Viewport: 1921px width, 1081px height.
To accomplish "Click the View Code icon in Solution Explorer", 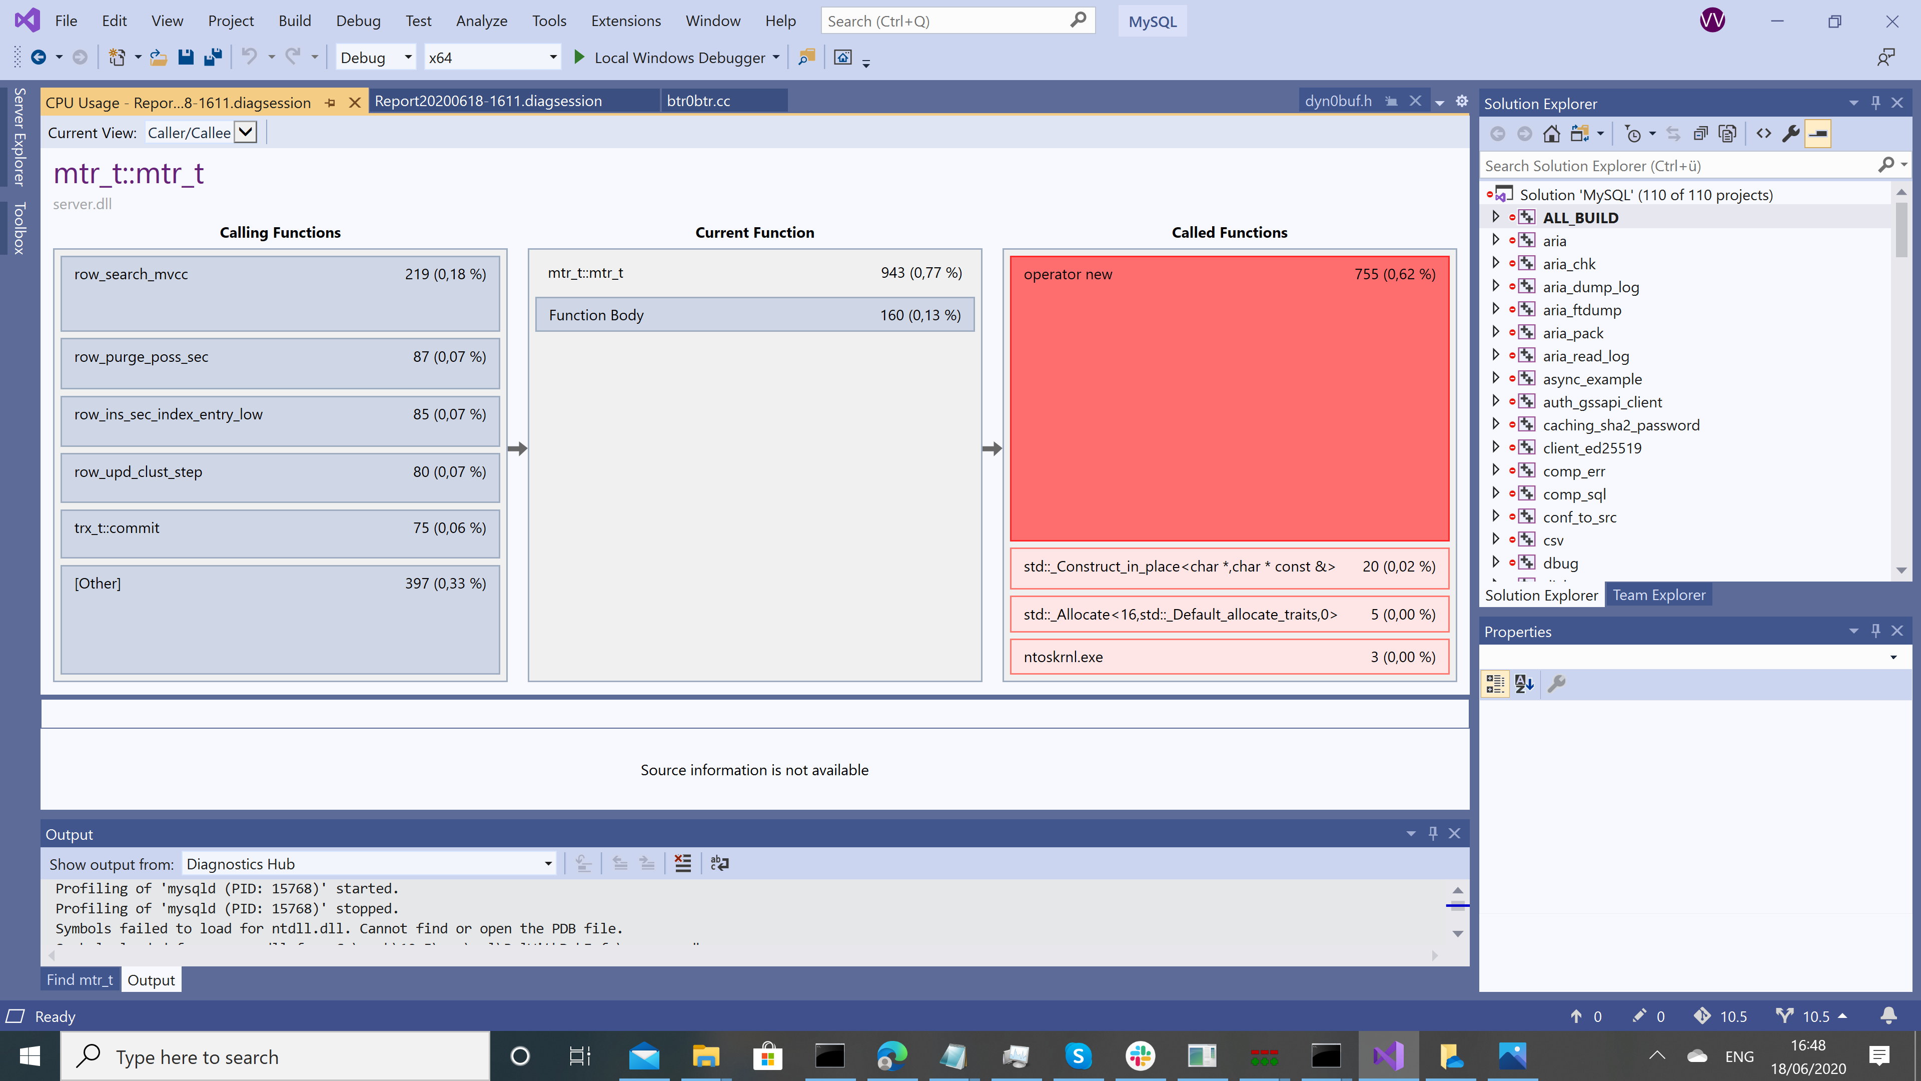I will click(x=1763, y=134).
